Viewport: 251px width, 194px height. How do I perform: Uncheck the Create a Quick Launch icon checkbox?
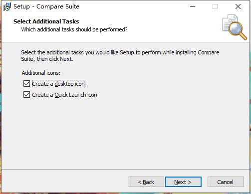pyautogui.click(x=26, y=95)
